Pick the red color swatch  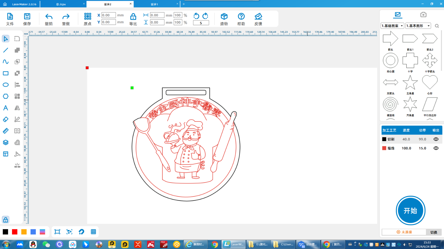pos(15,232)
